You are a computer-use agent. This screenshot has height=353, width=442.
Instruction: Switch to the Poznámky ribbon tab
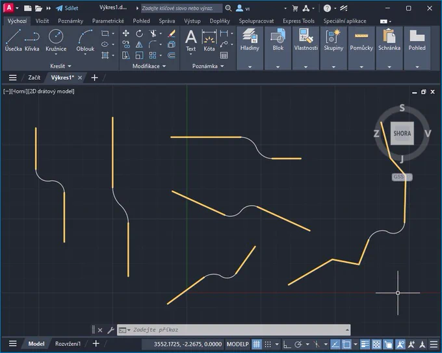coord(70,21)
